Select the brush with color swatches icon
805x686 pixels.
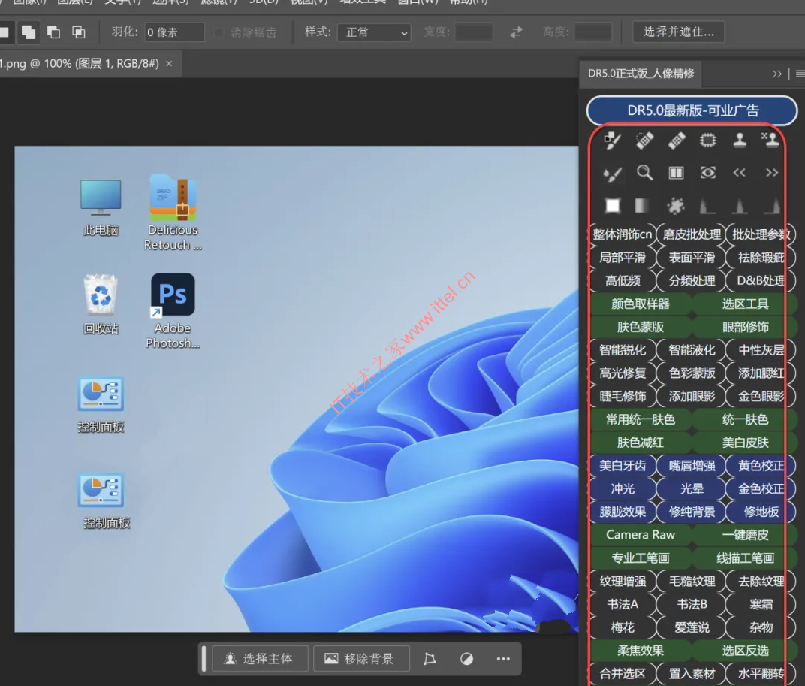click(613, 141)
